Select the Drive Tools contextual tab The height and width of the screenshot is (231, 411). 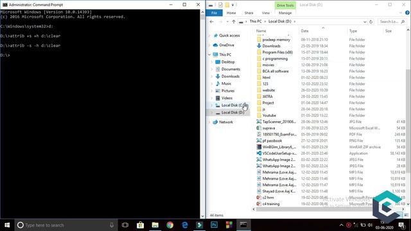click(285, 5)
